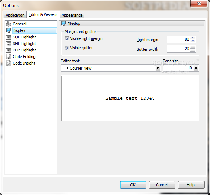Viewport: 210px width, 195px height.
Task: Switch to the Application tab
Action: [15, 15]
